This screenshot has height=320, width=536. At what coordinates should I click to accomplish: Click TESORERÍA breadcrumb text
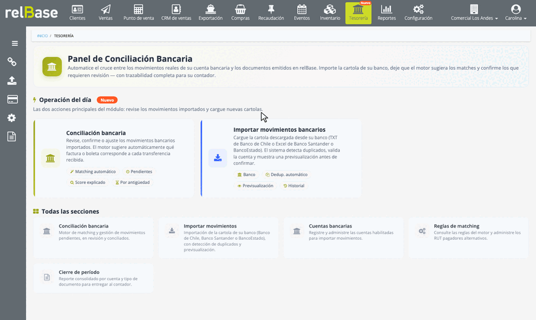pos(64,36)
